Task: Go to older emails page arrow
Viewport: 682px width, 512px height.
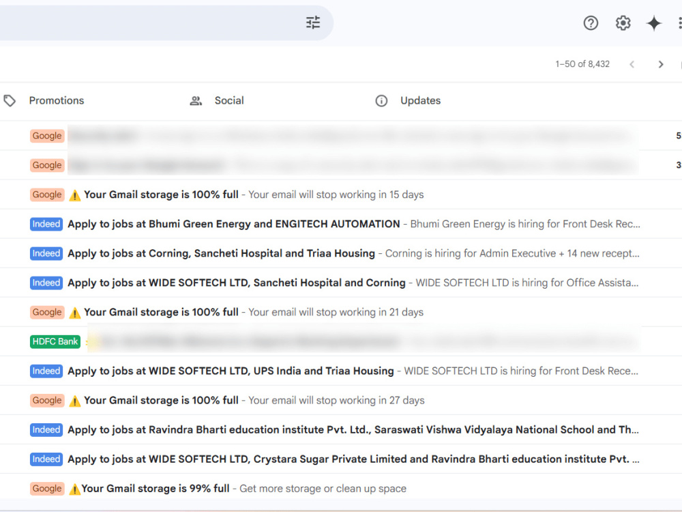Action: click(661, 64)
